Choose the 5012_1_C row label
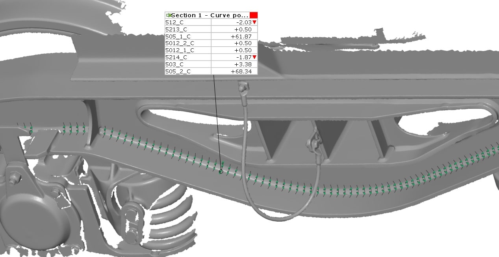Image resolution: width=499 pixels, height=257 pixels. 180,50
